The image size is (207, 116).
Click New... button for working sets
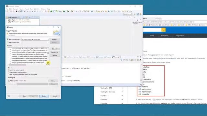coord(53,81)
